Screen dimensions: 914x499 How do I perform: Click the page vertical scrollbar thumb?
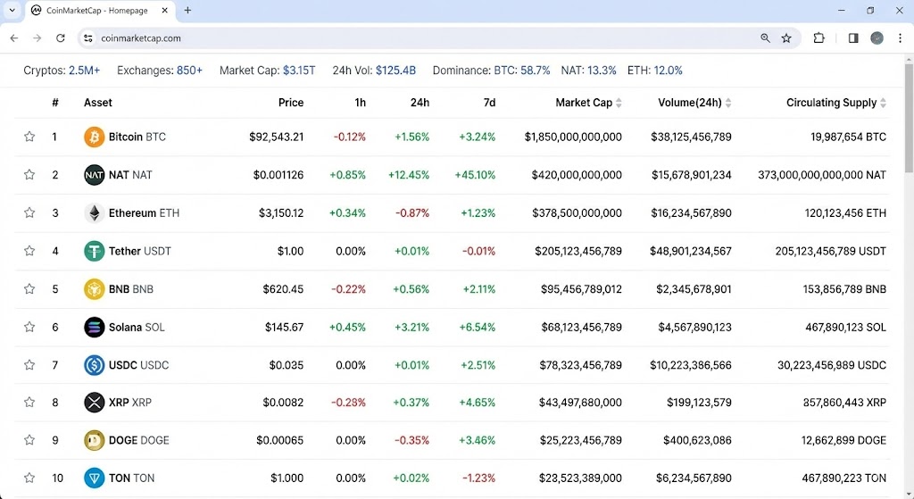[x=909, y=119]
